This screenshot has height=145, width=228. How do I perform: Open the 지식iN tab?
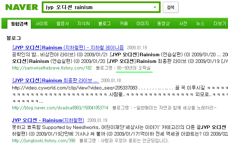tap(83, 23)
